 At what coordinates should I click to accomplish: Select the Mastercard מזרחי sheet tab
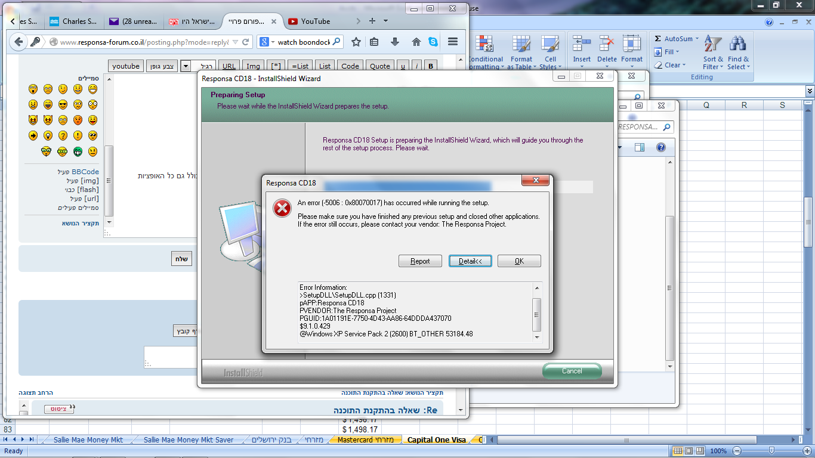click(365, 440)
